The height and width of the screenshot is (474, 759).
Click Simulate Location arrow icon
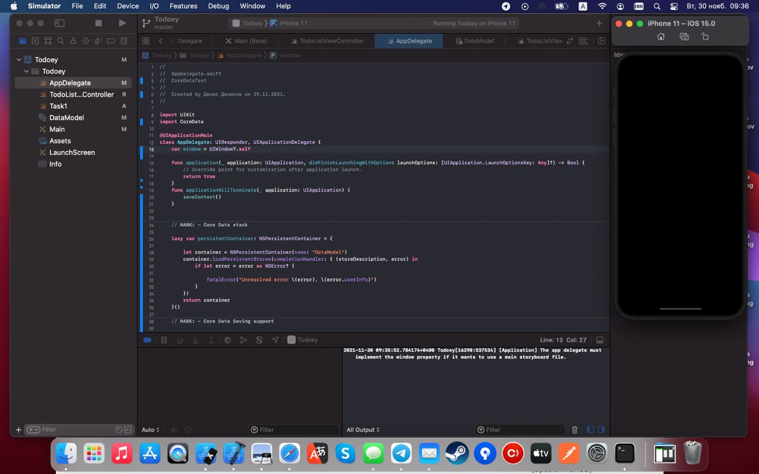click(275, 340)
